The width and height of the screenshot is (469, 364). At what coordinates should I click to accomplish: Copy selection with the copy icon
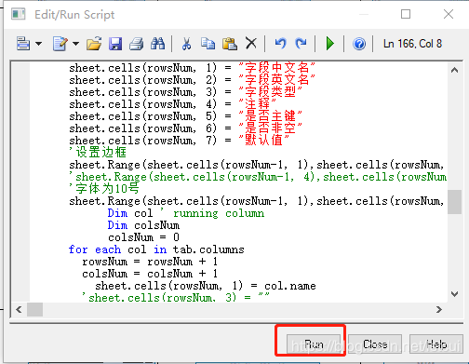208,44
